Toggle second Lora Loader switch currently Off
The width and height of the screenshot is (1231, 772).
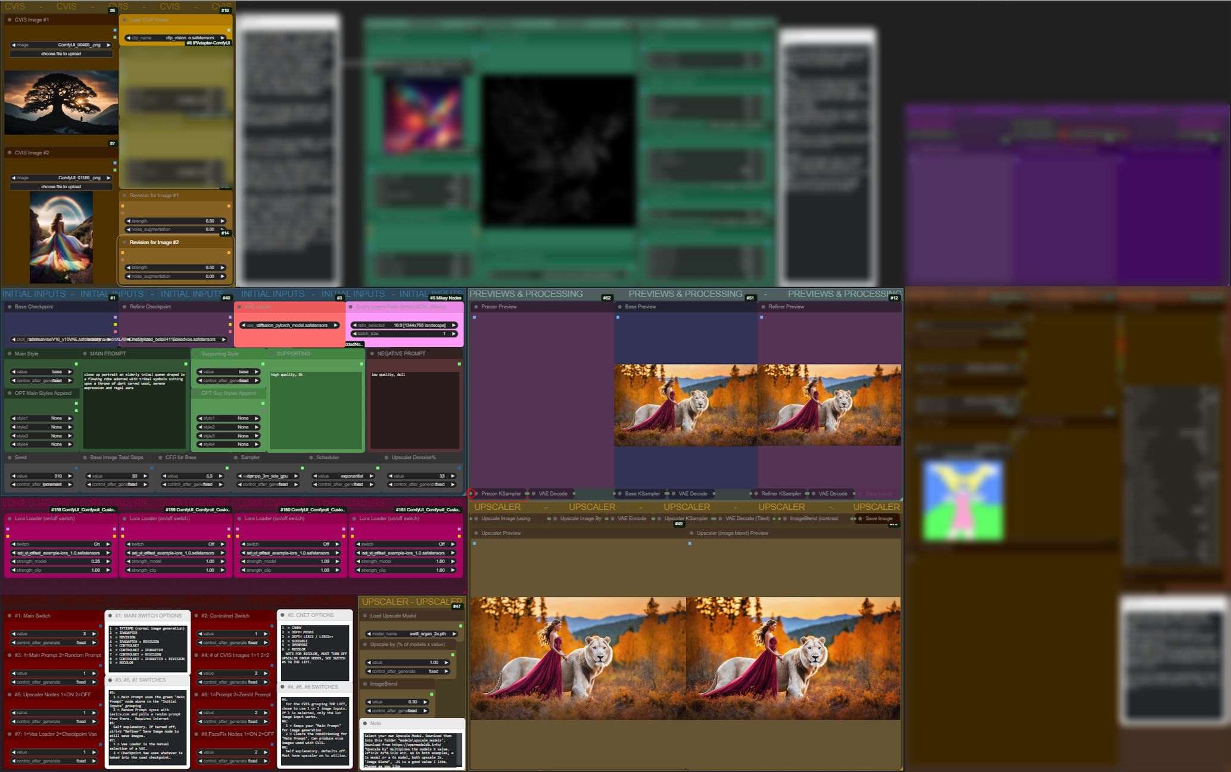click(x=174, y=544)
